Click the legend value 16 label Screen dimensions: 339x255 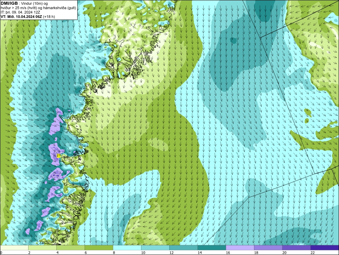pos(228,253)
